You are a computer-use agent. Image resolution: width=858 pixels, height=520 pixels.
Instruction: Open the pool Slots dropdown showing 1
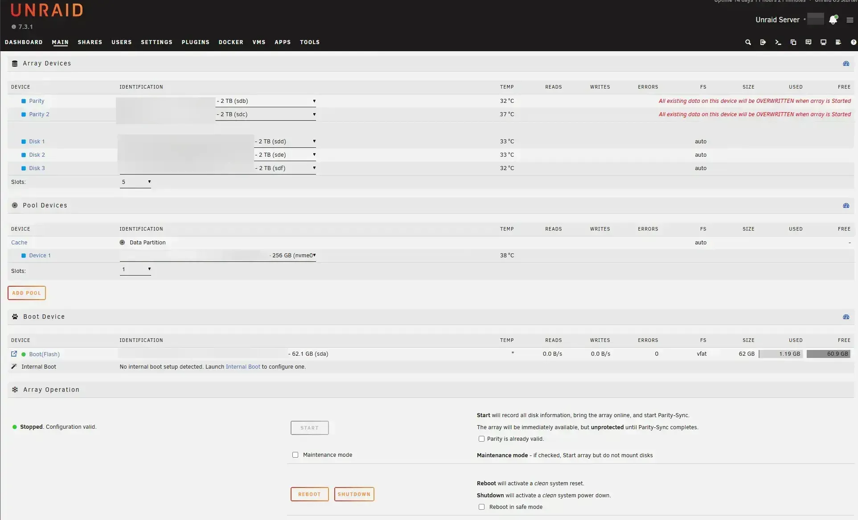135,269
